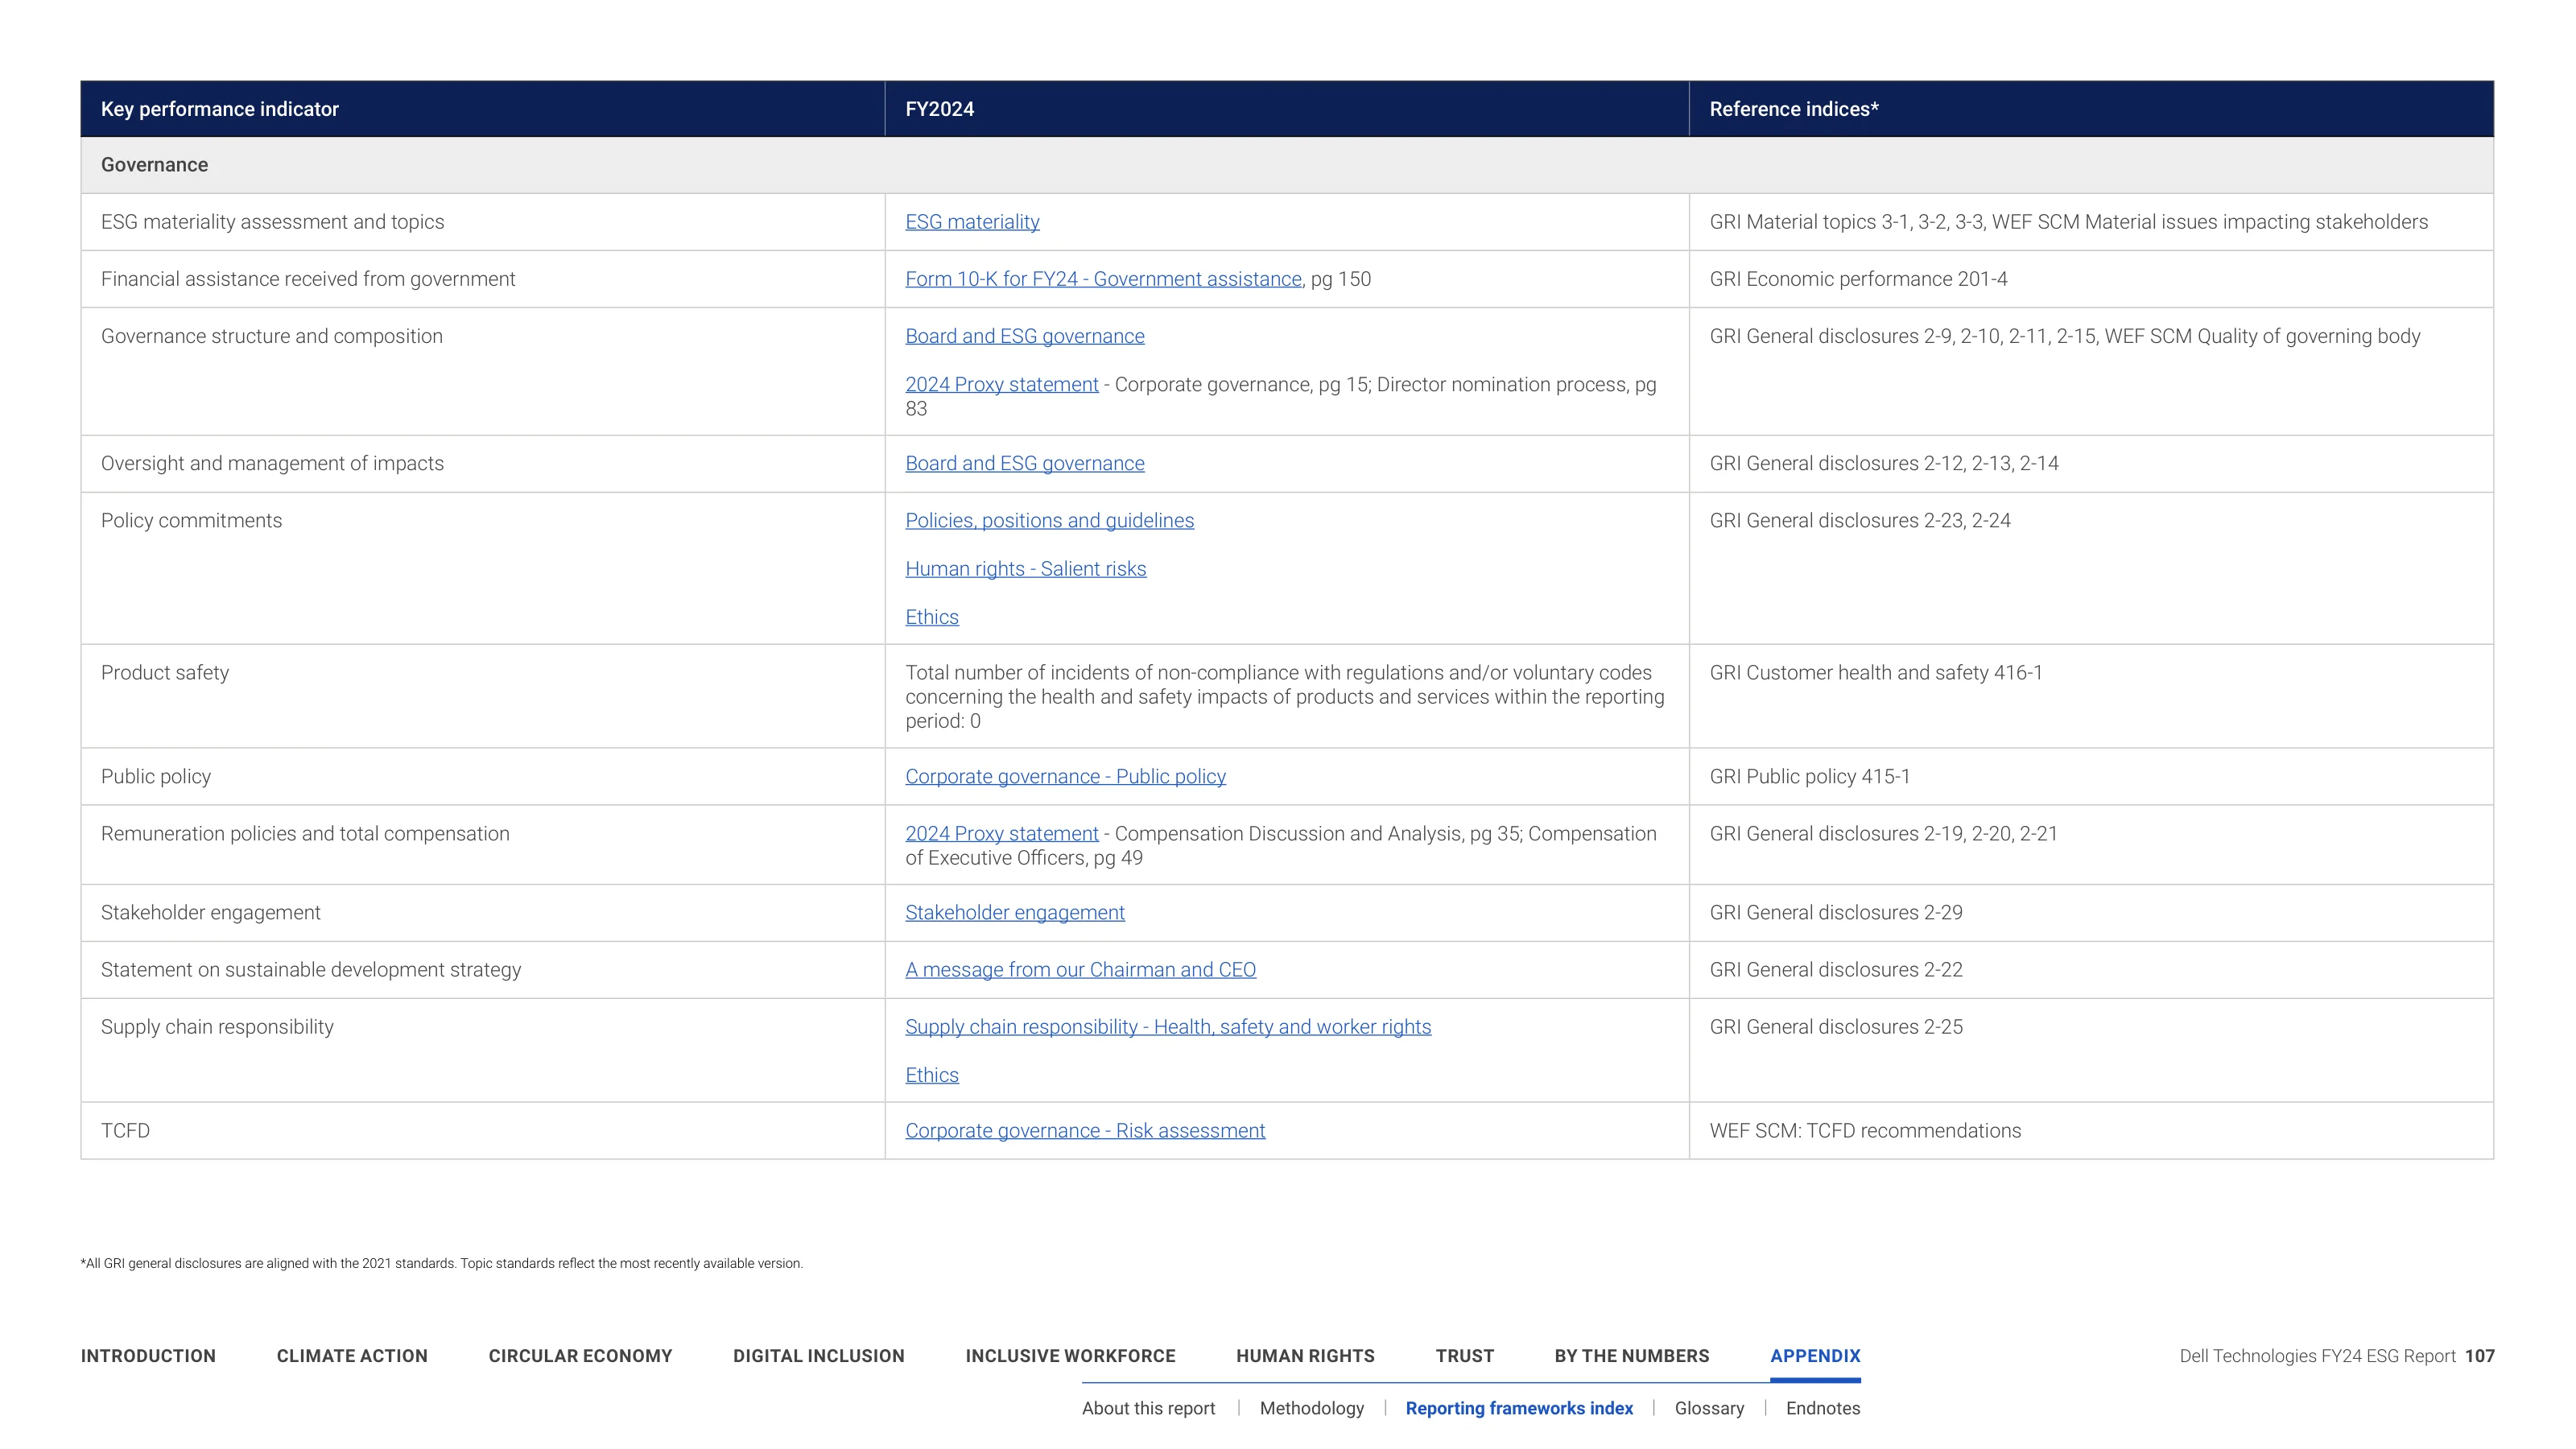Screen dimensions: 2576x1449
Task: Go to the Introduction section tab
Action: coord(148,1356)
